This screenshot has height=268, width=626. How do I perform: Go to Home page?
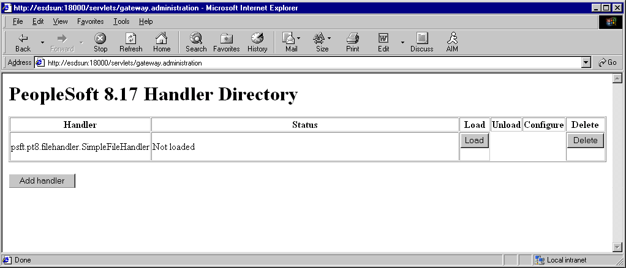[x=161, y=43]
